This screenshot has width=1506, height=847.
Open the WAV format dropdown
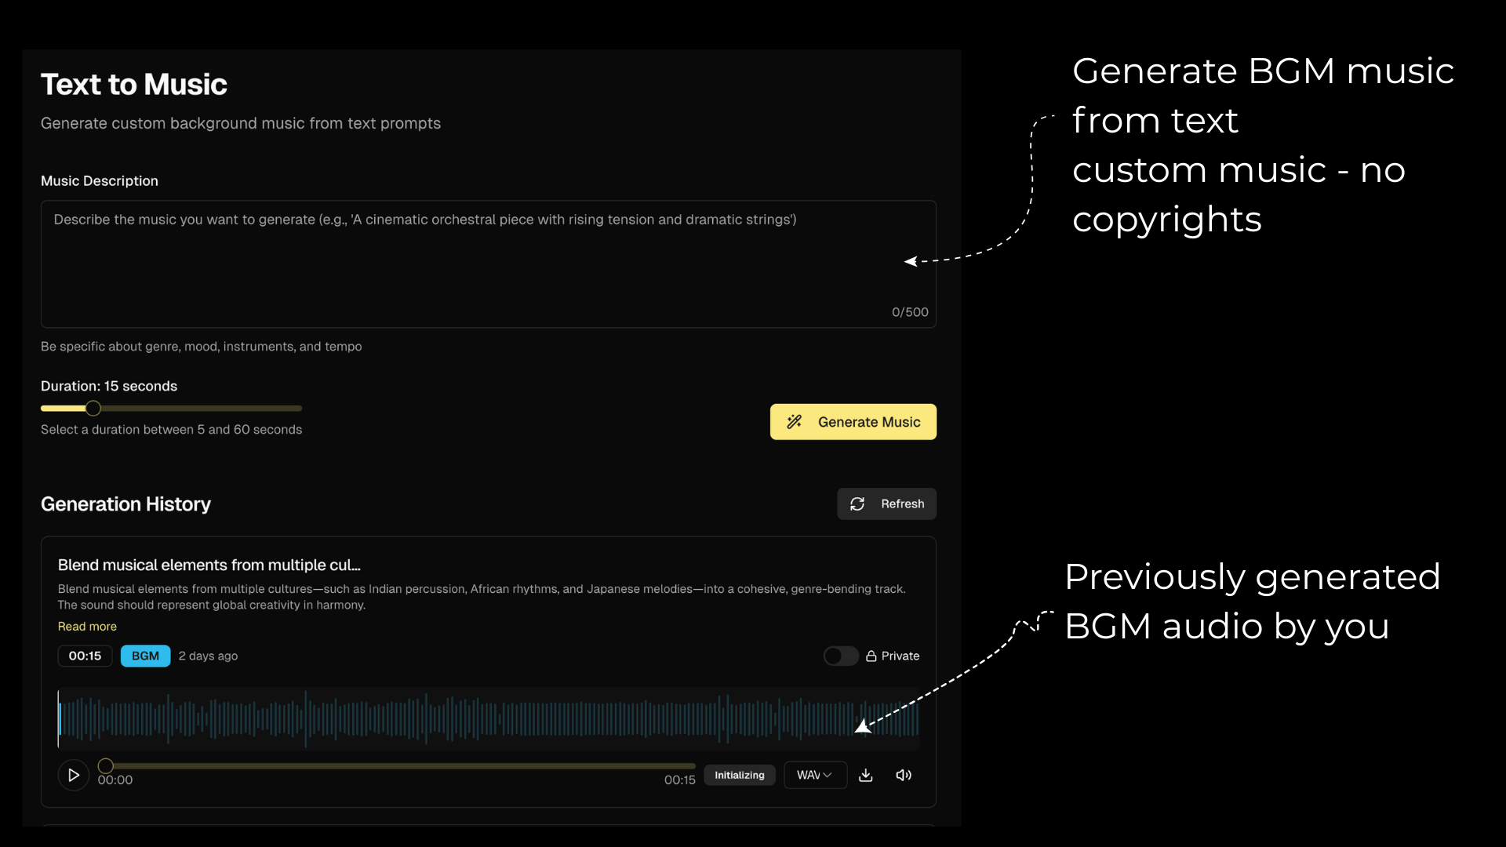point(815,775)
